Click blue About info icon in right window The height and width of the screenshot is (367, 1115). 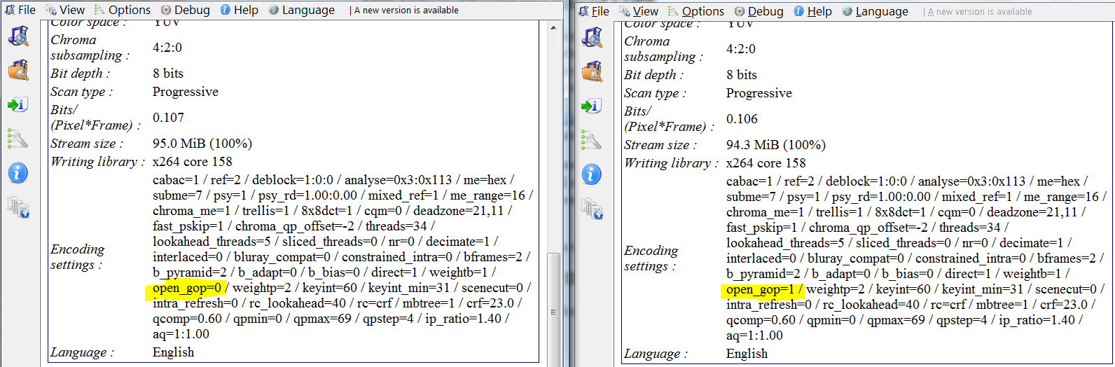click(591, 174)
